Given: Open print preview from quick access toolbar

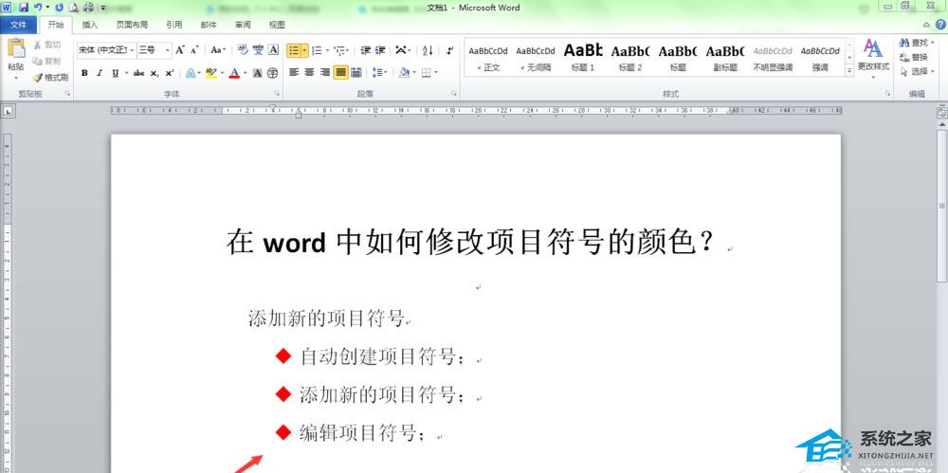Looking at the screenshot, I should click(74, 8).
